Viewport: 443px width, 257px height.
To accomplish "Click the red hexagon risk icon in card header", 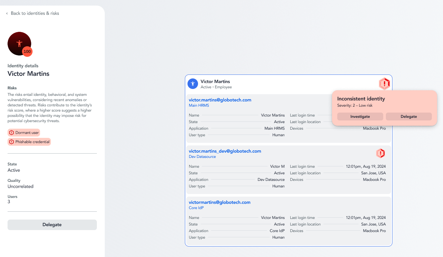I will coord(384,84).
